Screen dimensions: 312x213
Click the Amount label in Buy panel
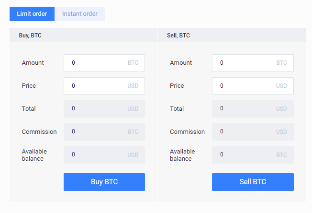33,63
